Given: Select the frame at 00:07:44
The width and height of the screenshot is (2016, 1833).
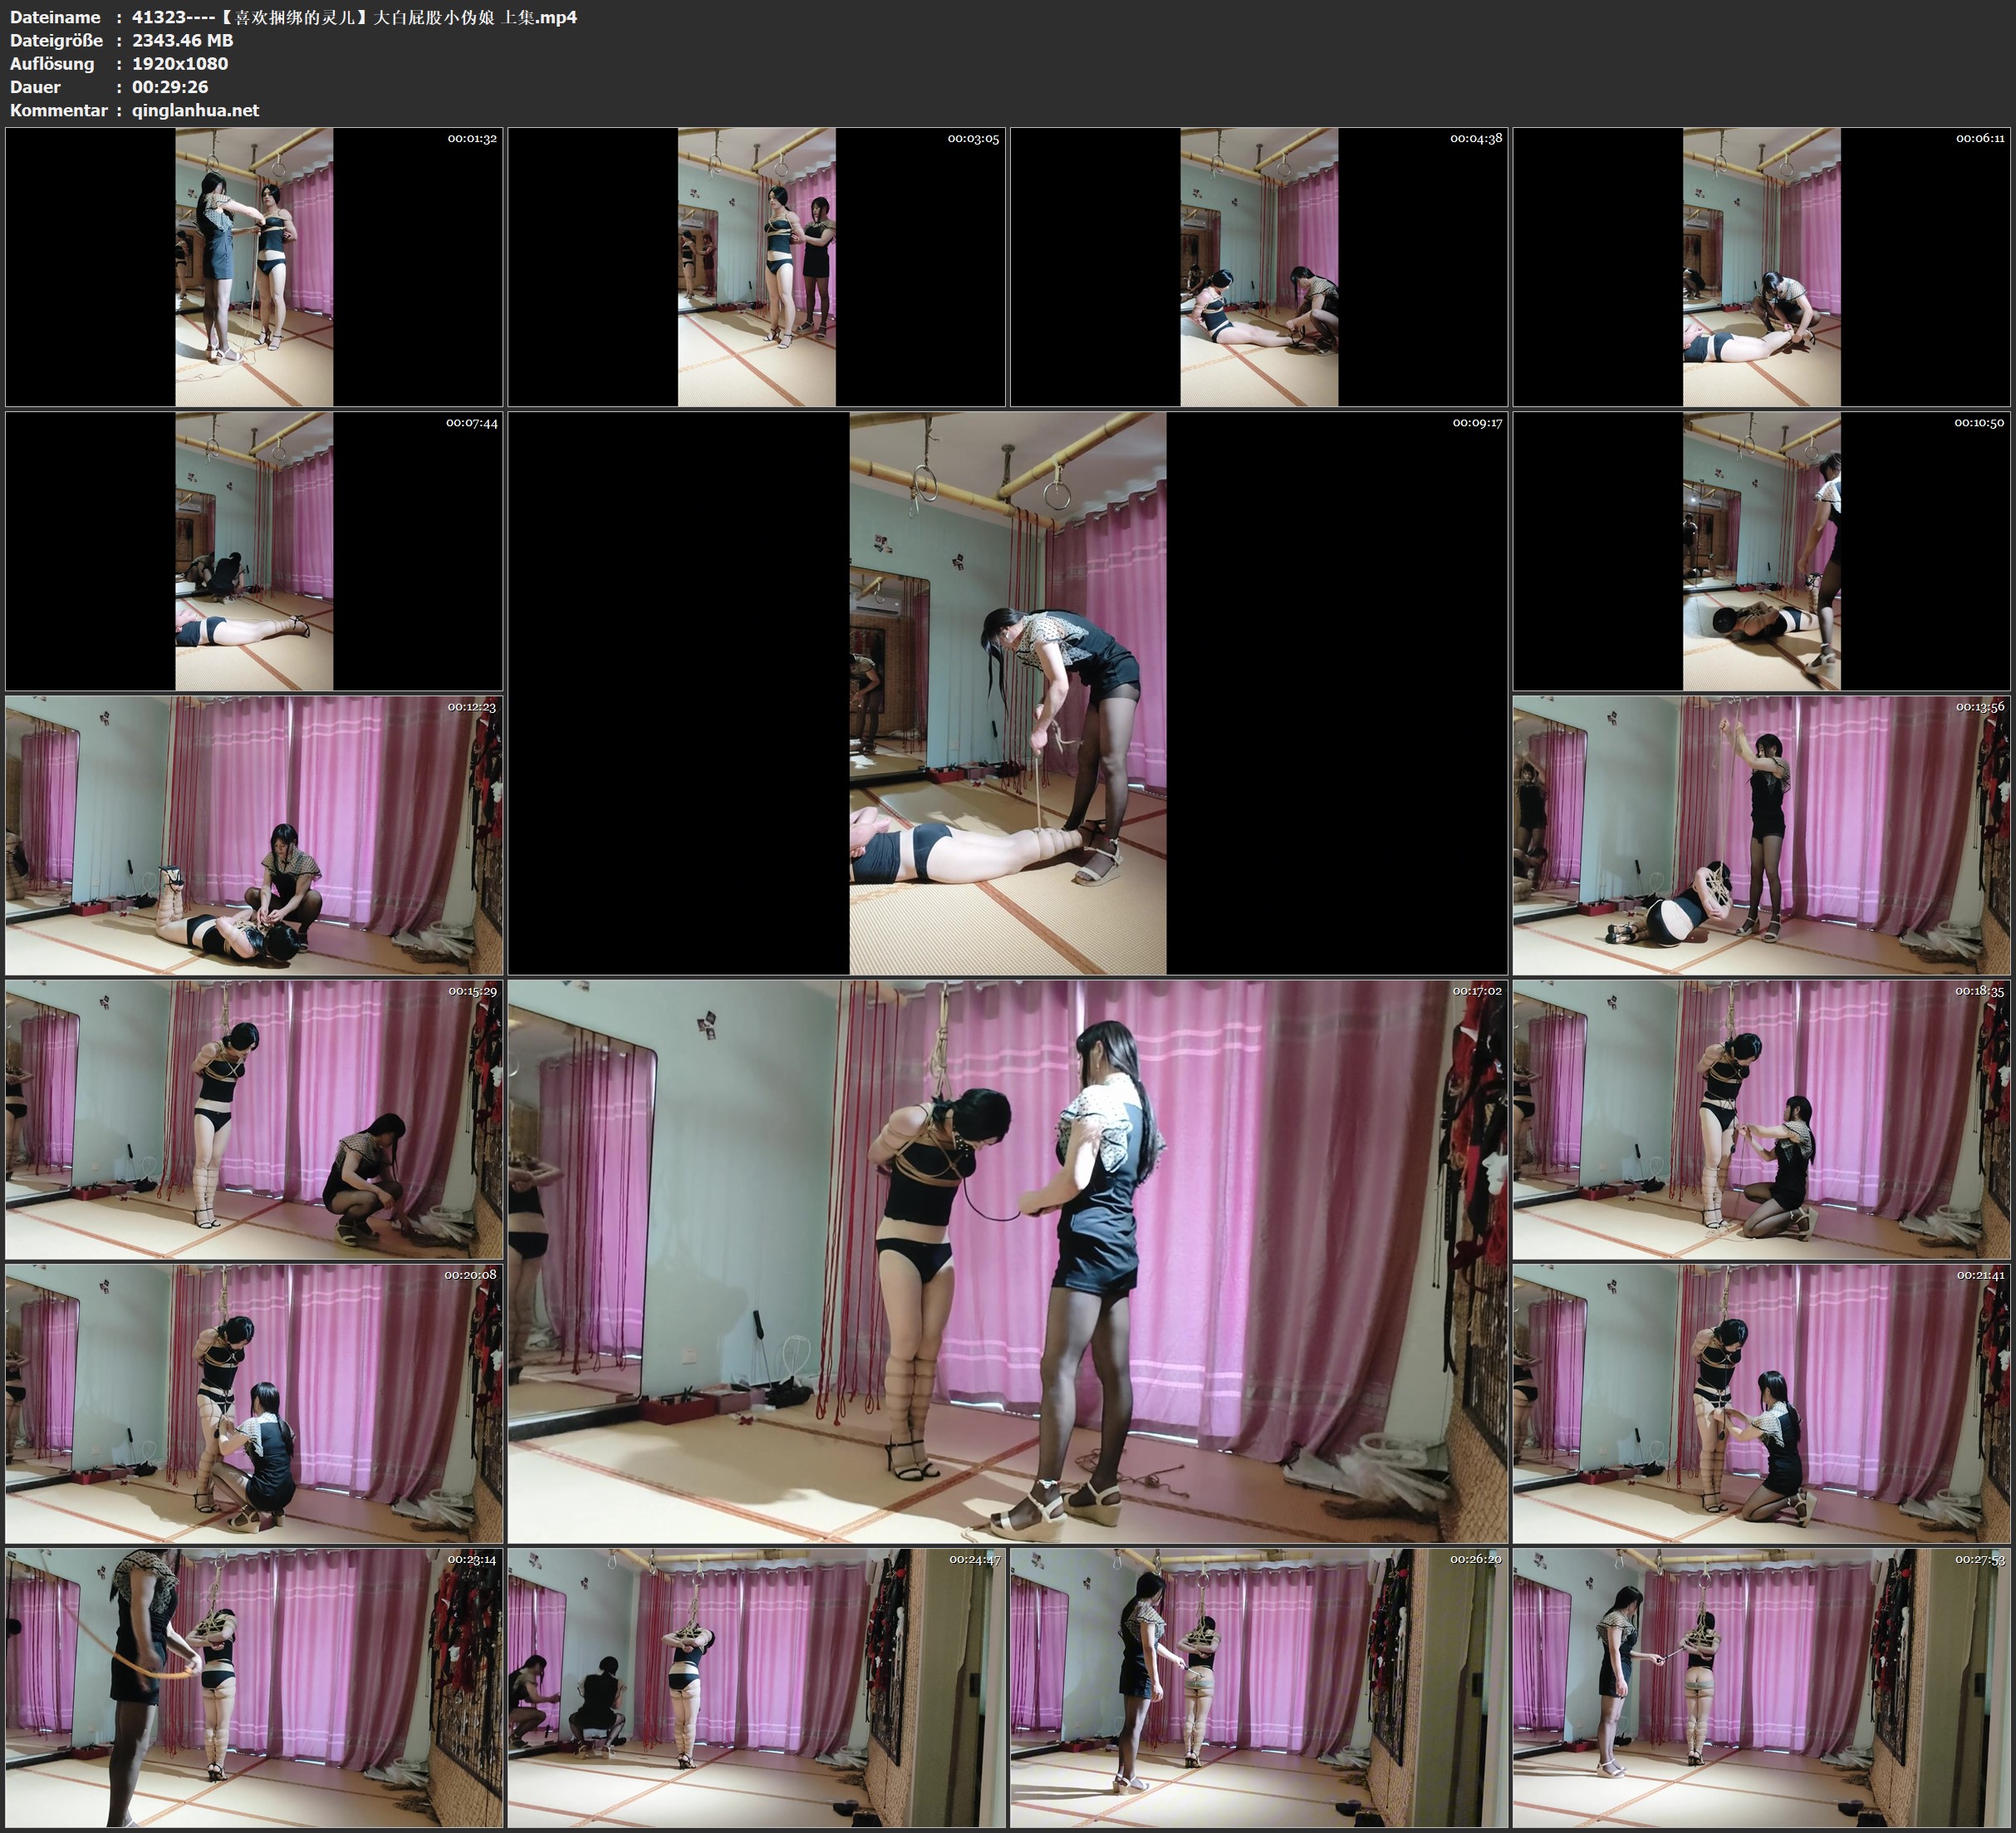Looking at the screenshot, I should 254,551.
